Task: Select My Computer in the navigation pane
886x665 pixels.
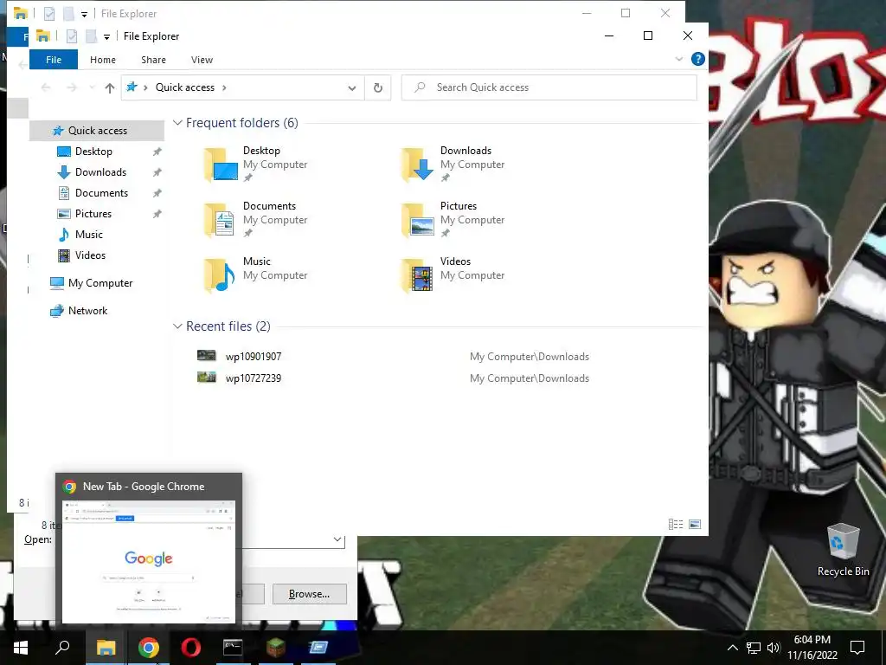Action: [100, 283]
